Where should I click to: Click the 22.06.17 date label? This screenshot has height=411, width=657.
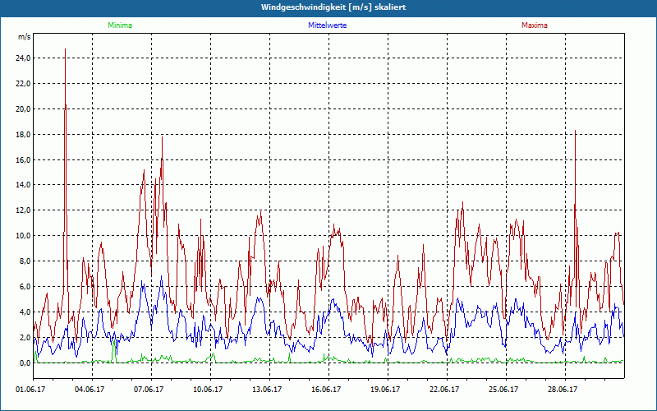click(x=444, y=390)
